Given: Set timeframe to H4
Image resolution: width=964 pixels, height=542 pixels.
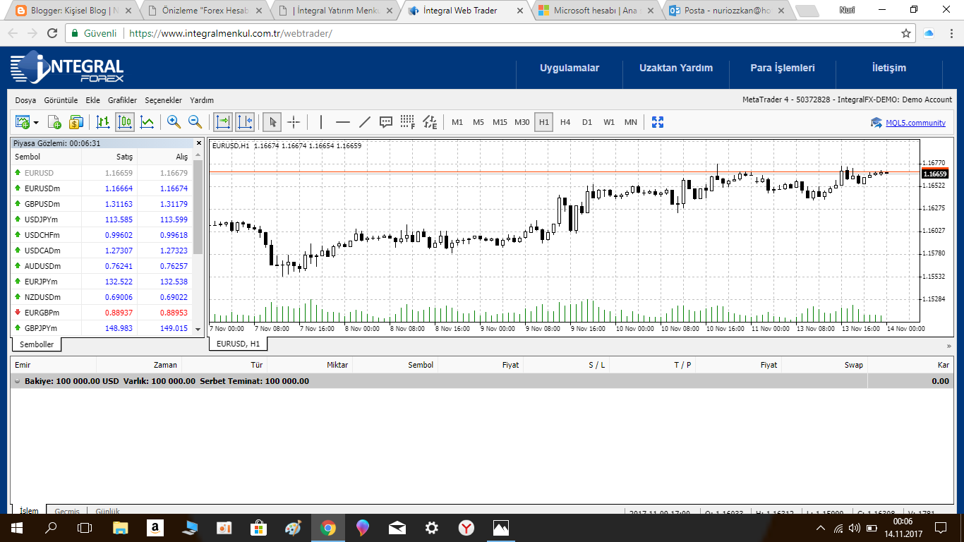Looking at the screenshot, I should tap(565, 122).
